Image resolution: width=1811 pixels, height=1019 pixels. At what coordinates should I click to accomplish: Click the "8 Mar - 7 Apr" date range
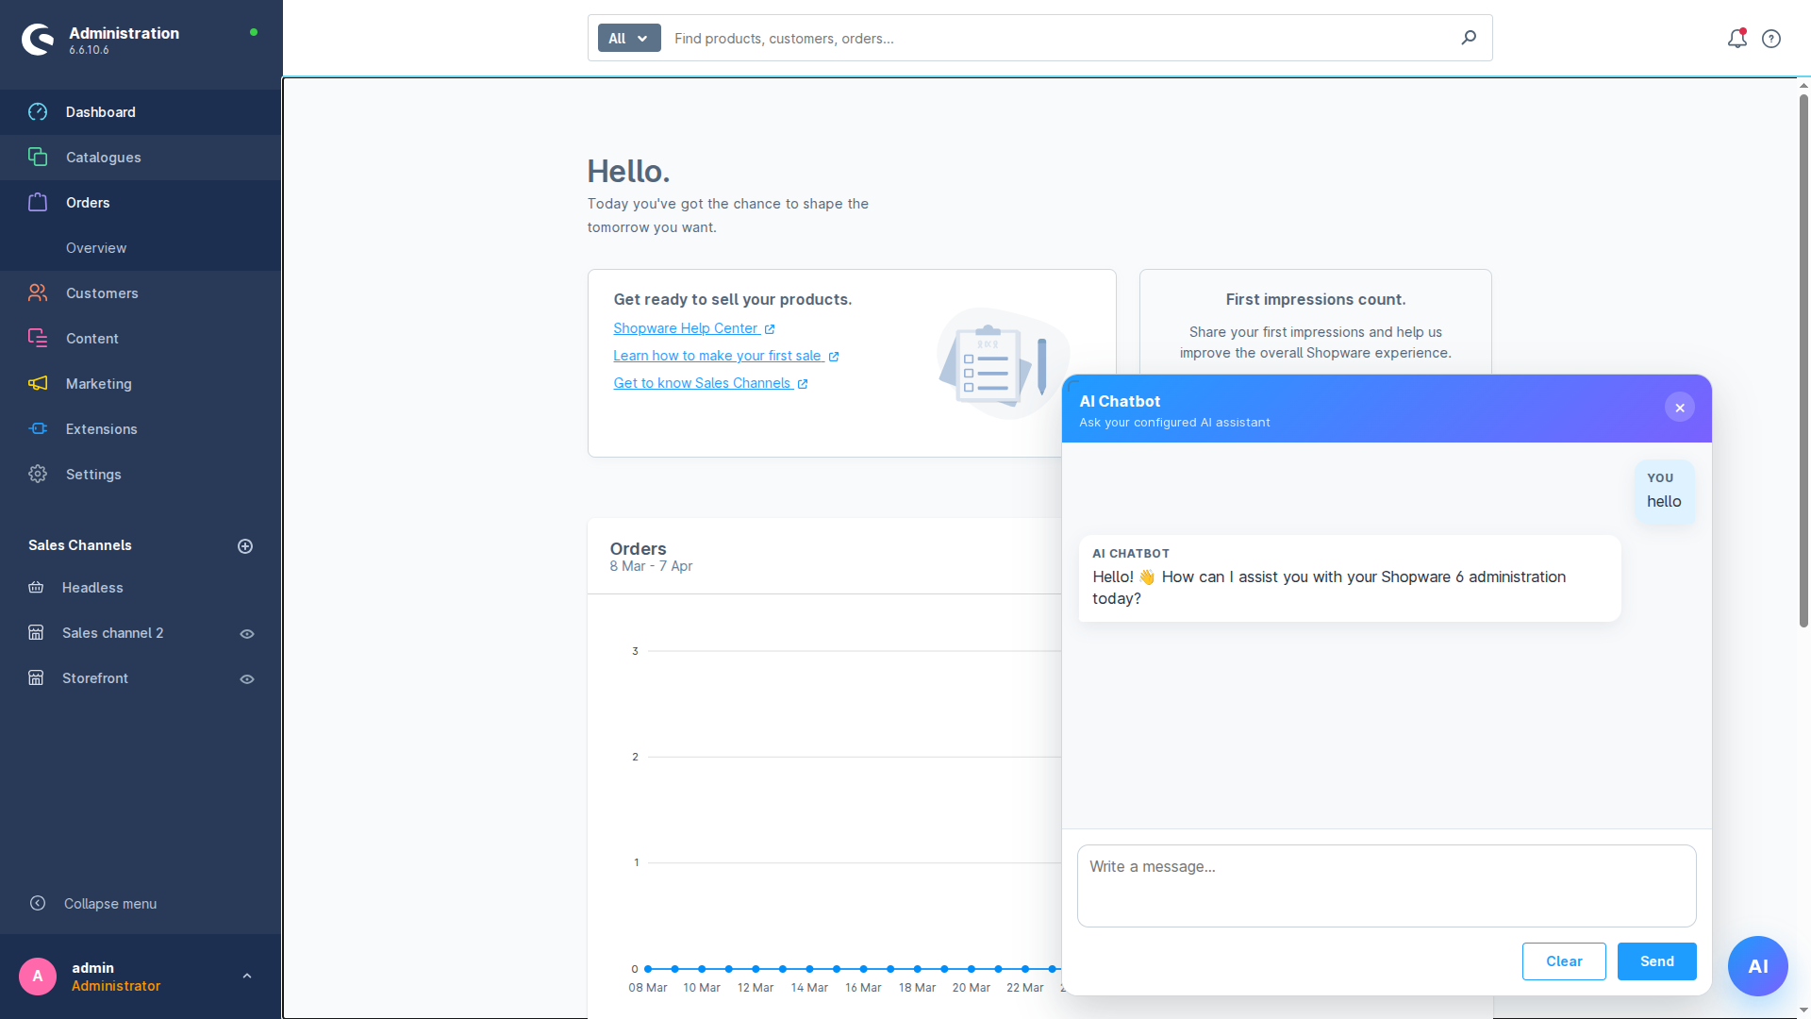click(x=651, y=566)
